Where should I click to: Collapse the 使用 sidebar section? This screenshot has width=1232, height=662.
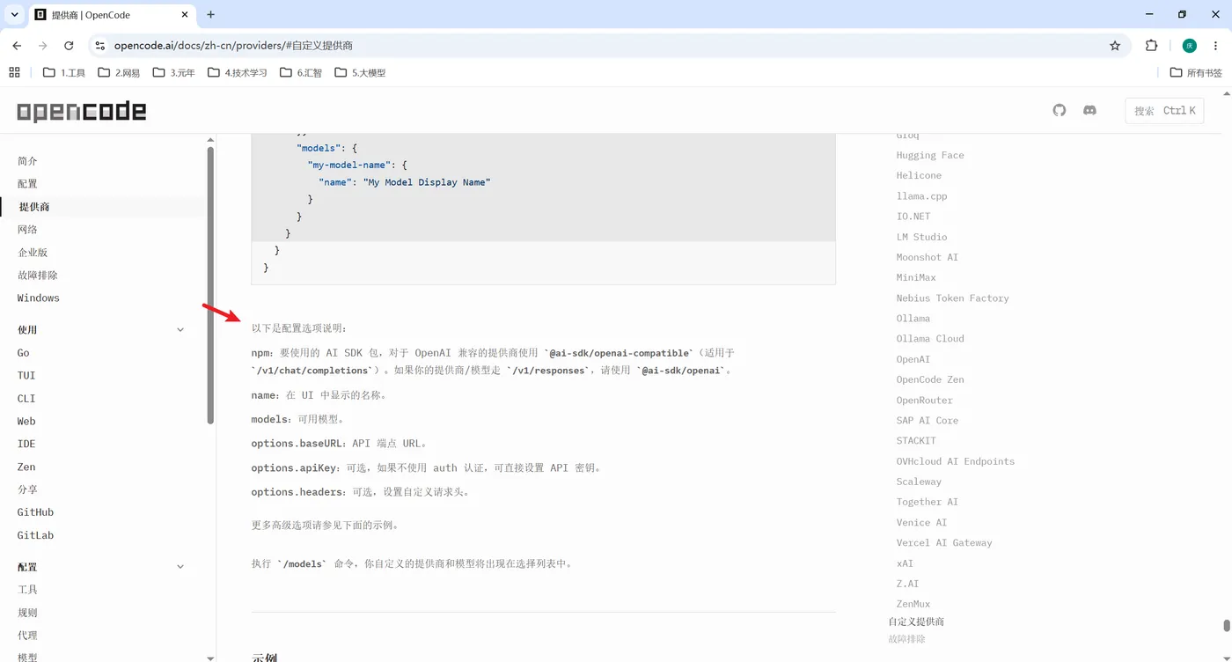[180, 330]
